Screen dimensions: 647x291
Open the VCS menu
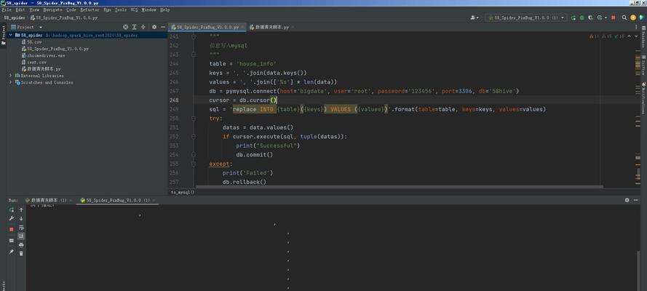(x=135, y=9)
